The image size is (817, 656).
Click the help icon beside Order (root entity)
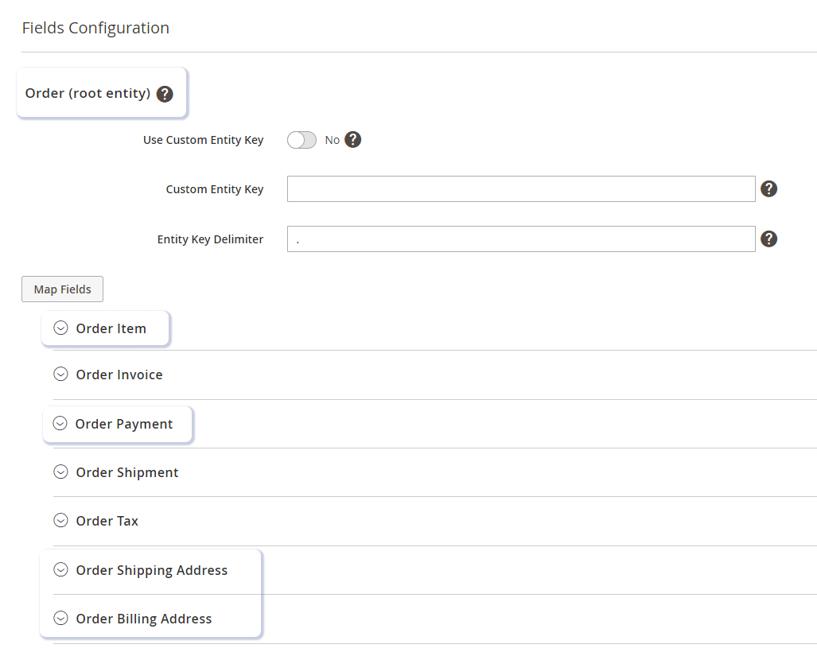coord(165,93)
